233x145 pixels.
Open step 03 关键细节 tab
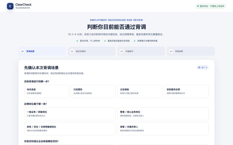click(141, 51)
